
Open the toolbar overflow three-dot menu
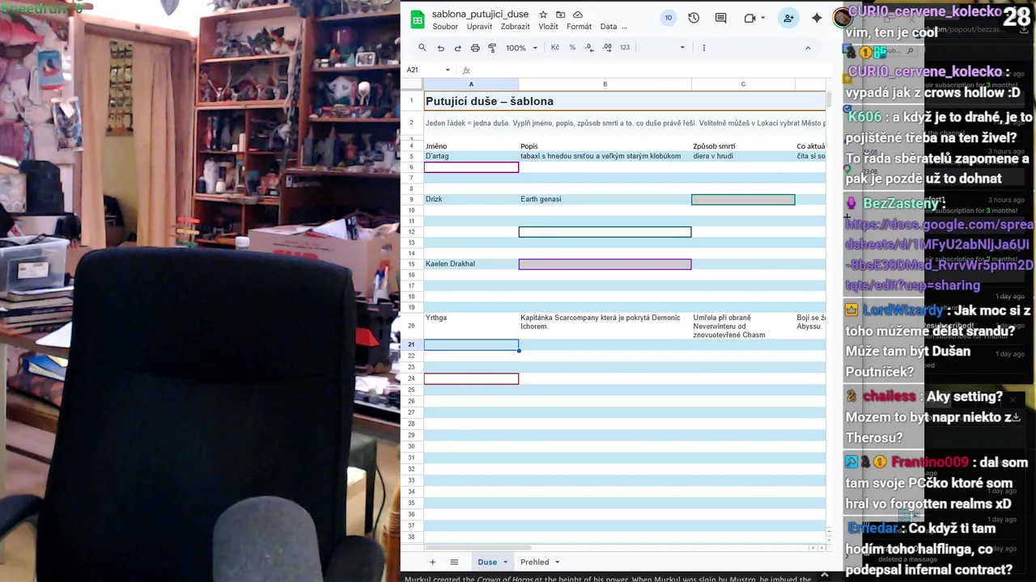[703, 48]
